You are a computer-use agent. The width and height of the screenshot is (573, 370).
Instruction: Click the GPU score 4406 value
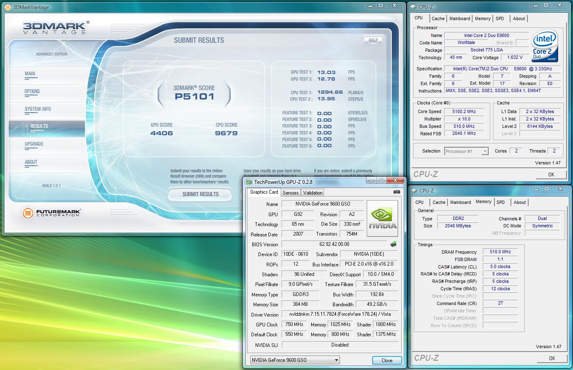[161, 133]
